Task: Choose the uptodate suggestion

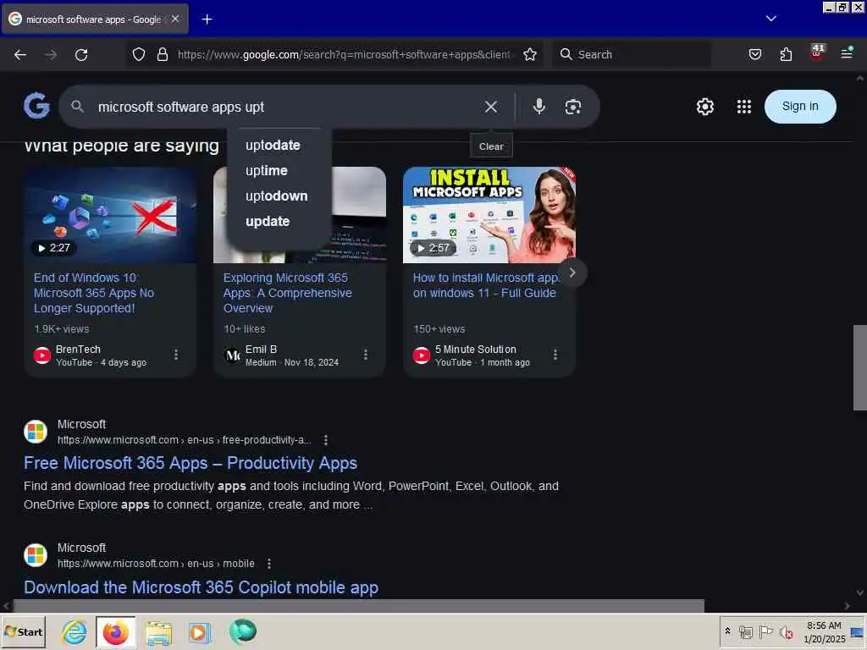Action: click(273, 146)
